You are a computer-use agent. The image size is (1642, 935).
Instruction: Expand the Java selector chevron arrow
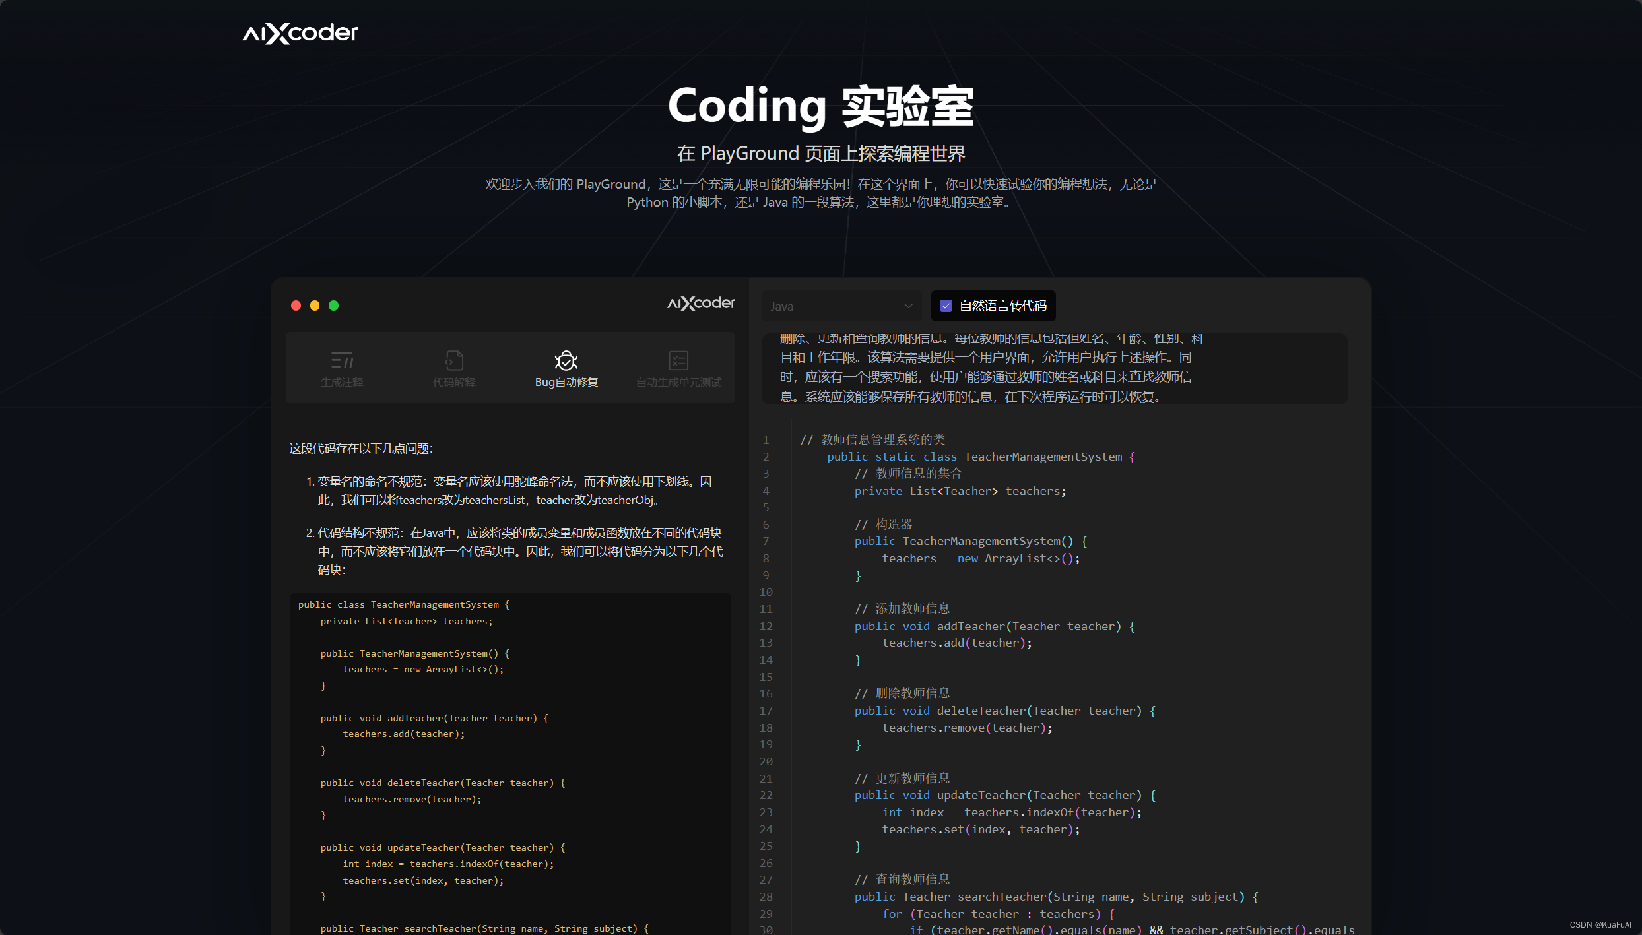coord(908,306)
